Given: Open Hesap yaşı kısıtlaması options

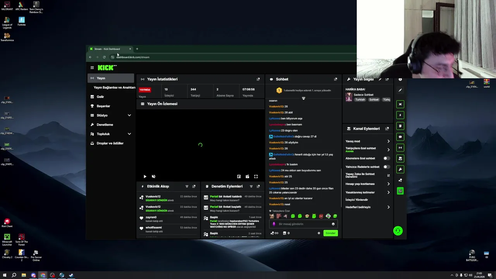Looking at the screenshot, I should (367, 184).
